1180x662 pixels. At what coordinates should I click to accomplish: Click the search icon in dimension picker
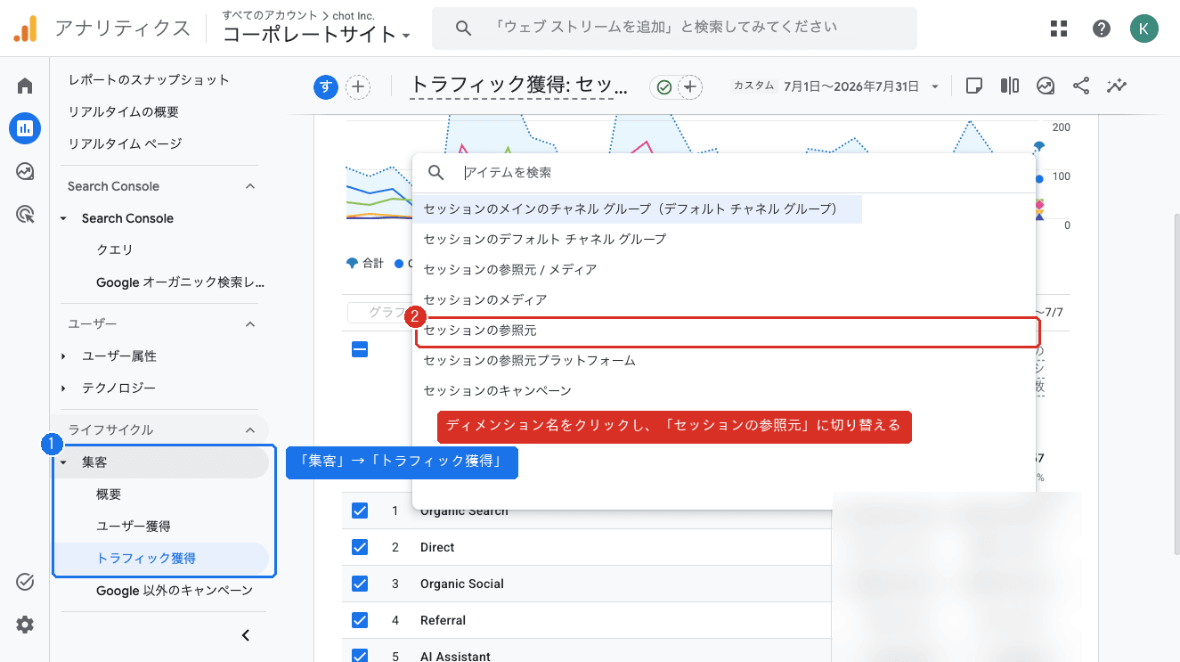[x=436, y=172]
